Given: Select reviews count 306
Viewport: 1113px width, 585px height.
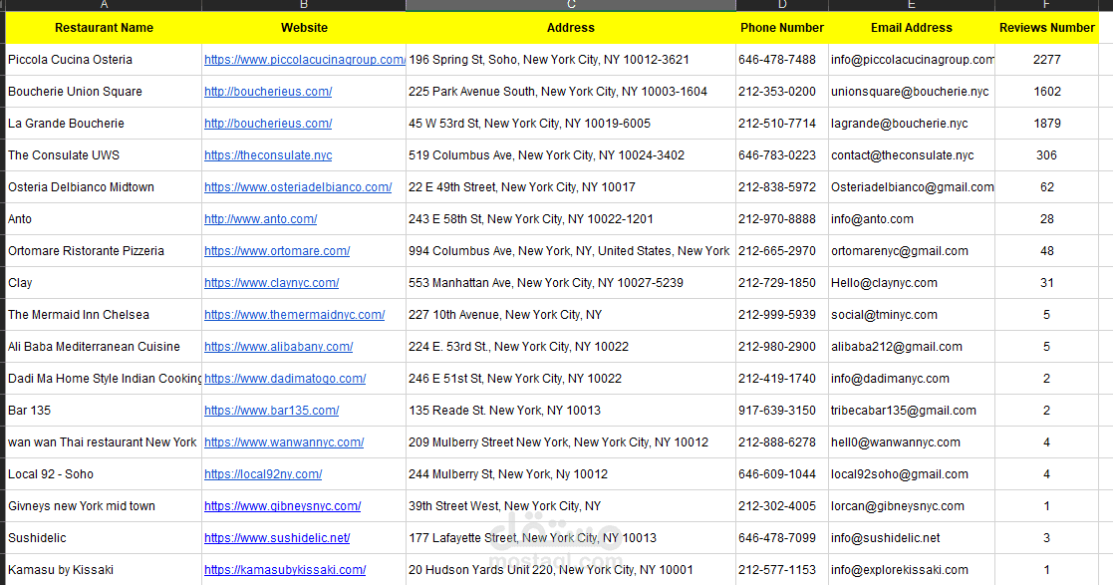Looking at the screenshot, I should pos(1047,155).
